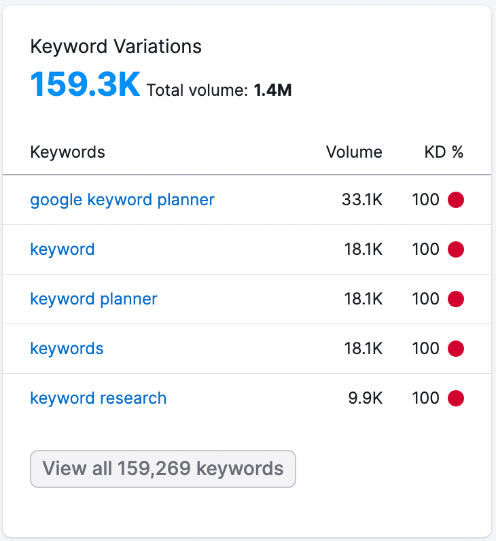
Task: Click the "KD %" column header
Action: pos(444,152)
